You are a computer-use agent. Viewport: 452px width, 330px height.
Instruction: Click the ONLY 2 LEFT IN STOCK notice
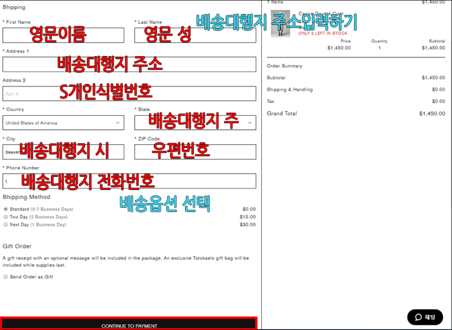pos(323,33)
